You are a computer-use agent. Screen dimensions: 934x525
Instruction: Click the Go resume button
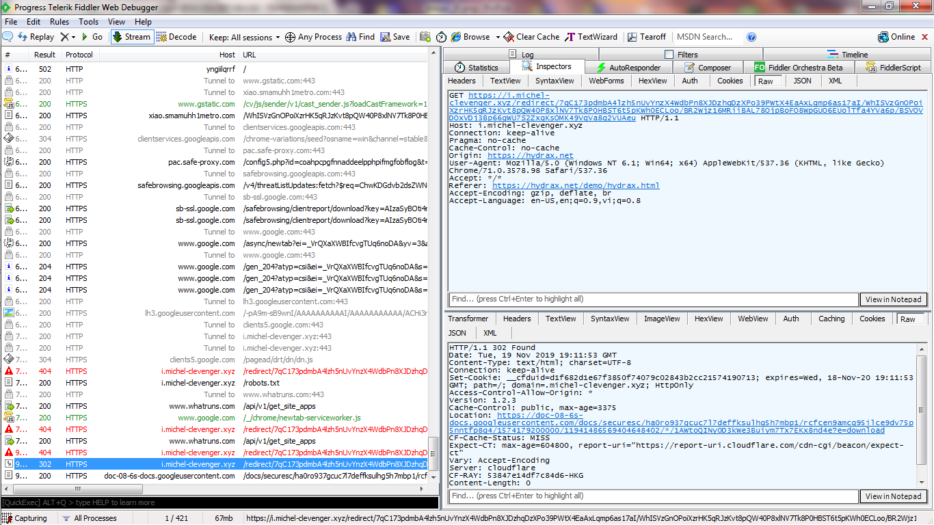click(x=92, y=37)
